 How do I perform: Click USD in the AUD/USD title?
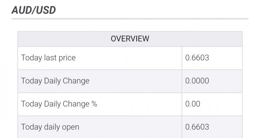click(x=46, y=10)
